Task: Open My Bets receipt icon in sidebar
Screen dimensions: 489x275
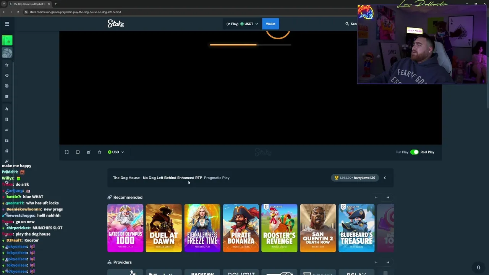Action: click(6, 96)
